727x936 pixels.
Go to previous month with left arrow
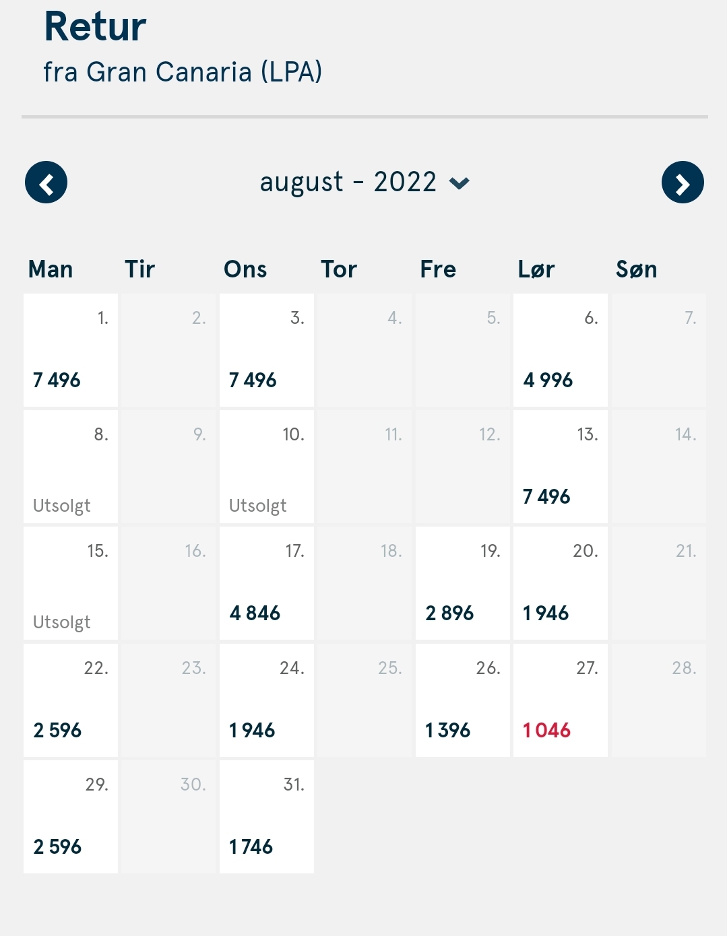pos(46,182)
